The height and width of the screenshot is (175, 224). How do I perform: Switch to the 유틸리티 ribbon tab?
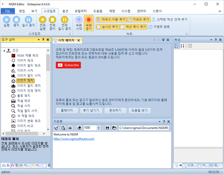click(x=81, y=11)
